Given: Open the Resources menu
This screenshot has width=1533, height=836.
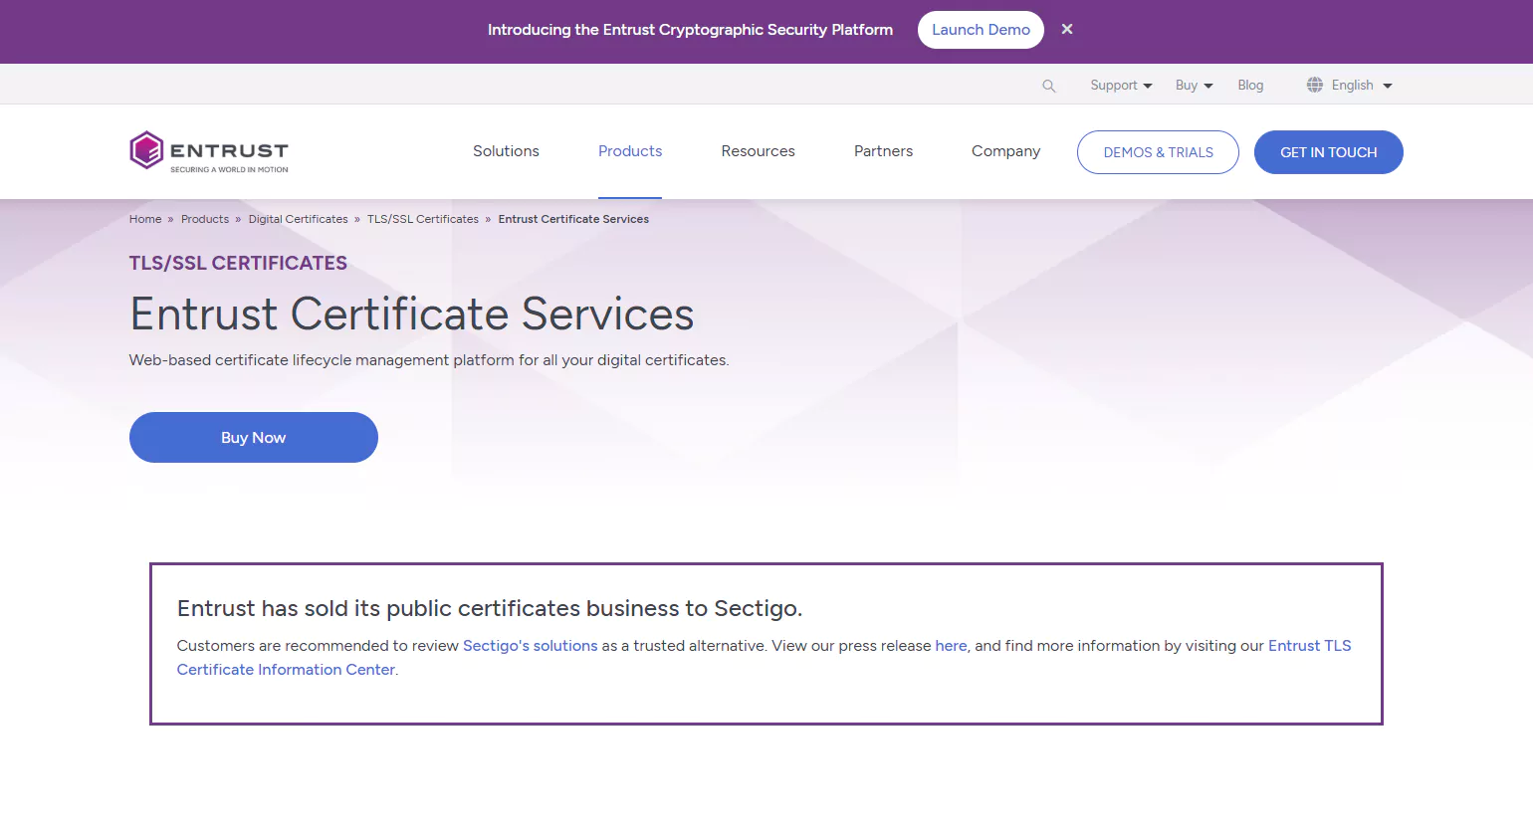Looking at the screenshot, I should (x=758, y=151).
